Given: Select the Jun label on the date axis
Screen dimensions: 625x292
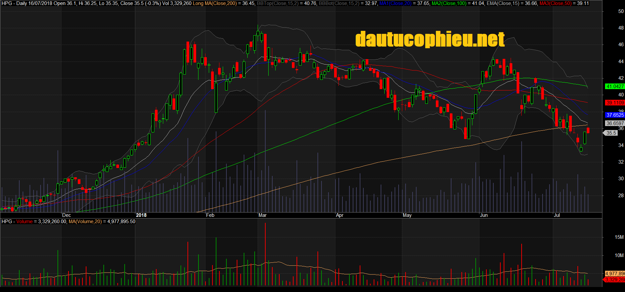Looking at the screenshot, I should pos(484,215).
